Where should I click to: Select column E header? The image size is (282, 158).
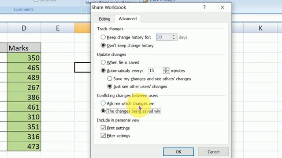point(58,28)
